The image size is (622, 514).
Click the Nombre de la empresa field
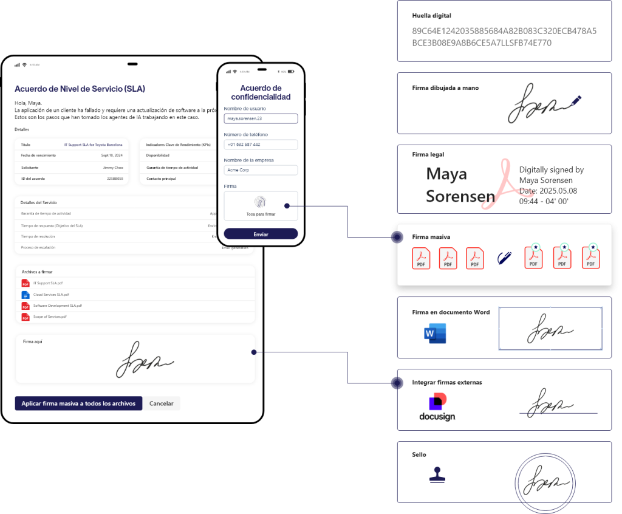(x=261, y=170)
